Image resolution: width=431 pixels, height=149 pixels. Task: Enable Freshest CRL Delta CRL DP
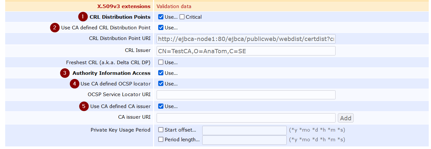tap(161, 62)
